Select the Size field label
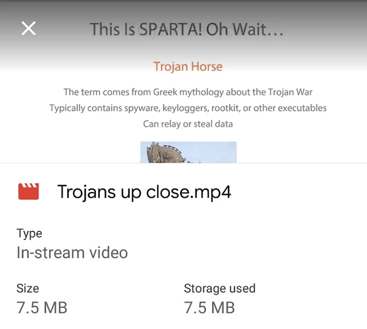This screenshot has width=367, height=329. click(x=28, y=288)
